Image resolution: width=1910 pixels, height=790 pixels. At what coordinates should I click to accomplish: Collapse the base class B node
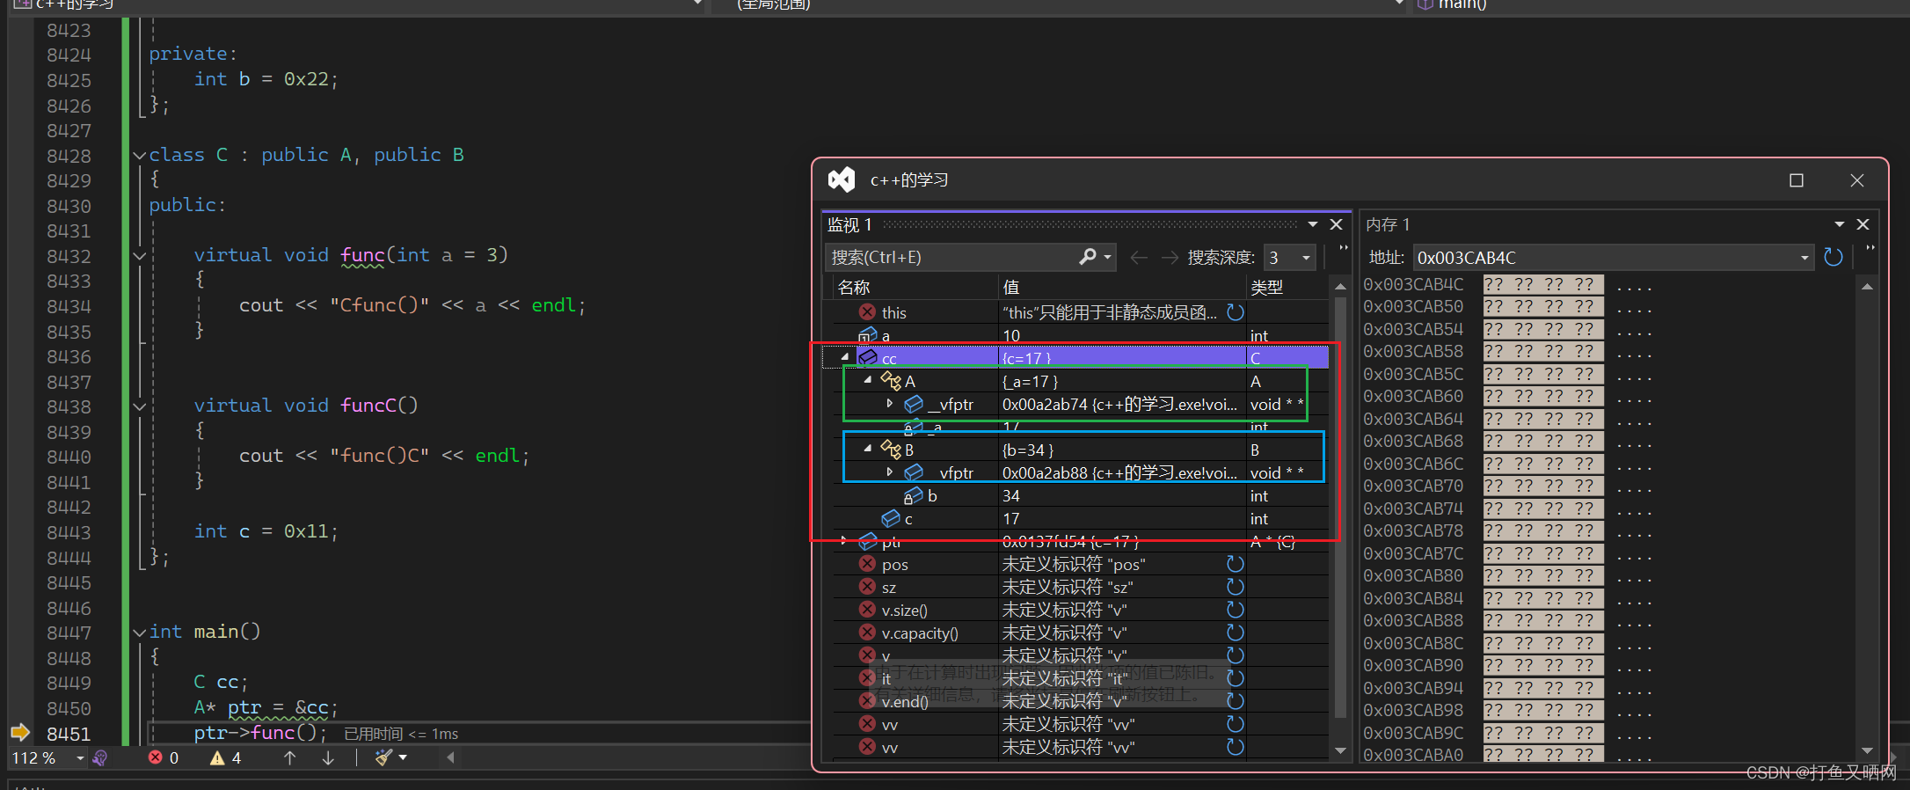click(x=868, y=449)
